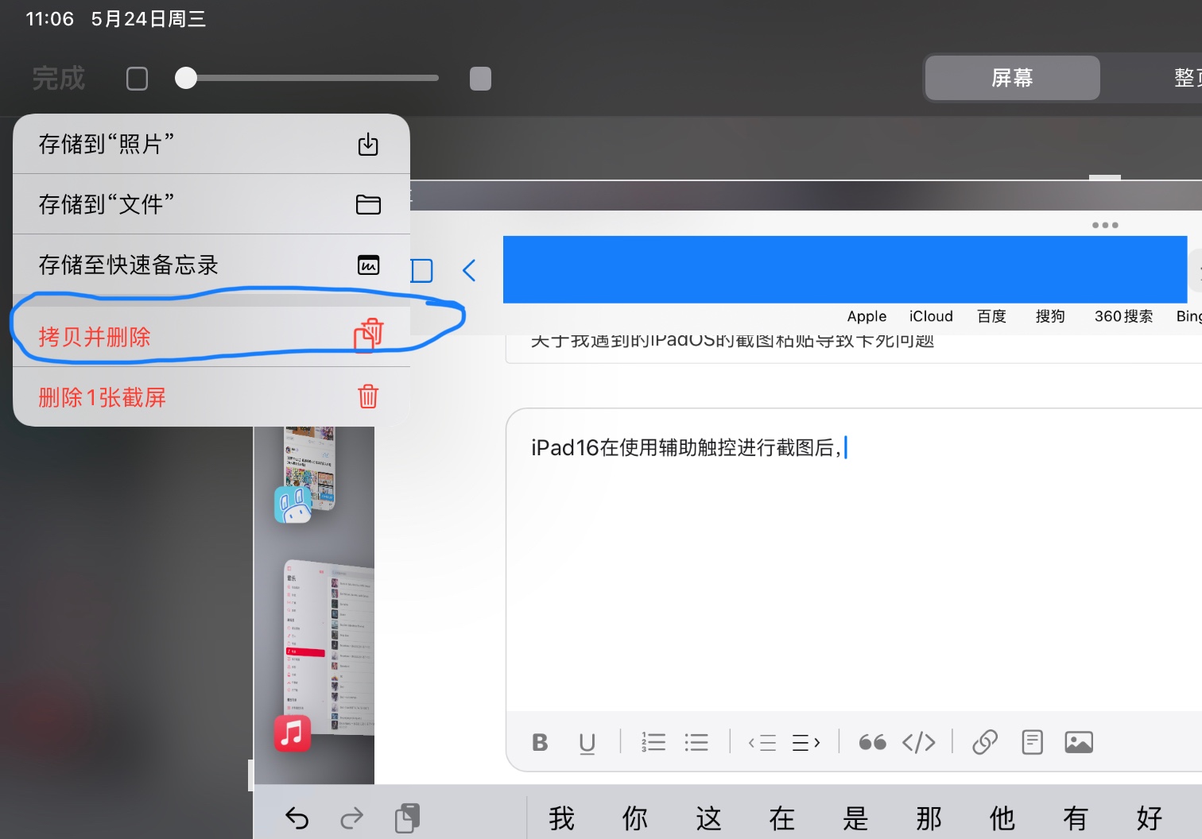Click the insert image icon

pos(1078,742)
